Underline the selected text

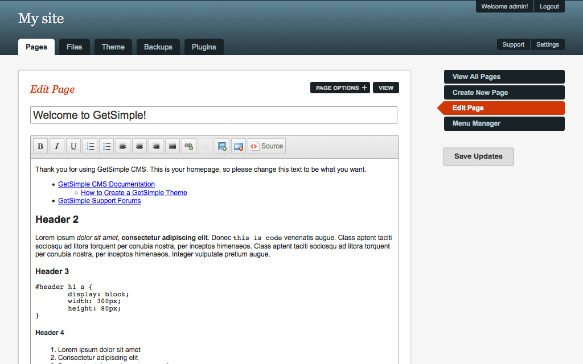click(73, 146)
